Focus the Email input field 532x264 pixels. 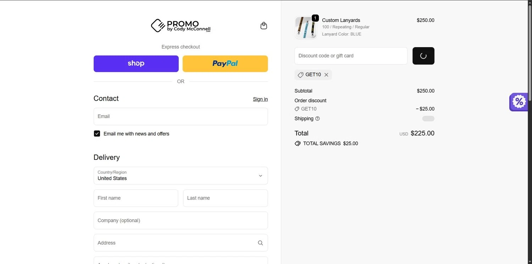(x=181, y=117)
